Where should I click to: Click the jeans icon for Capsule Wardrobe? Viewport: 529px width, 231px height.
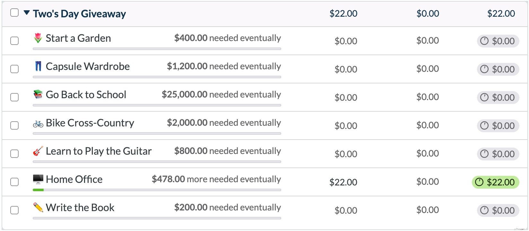pyautogui.click(x=38, y=66)
